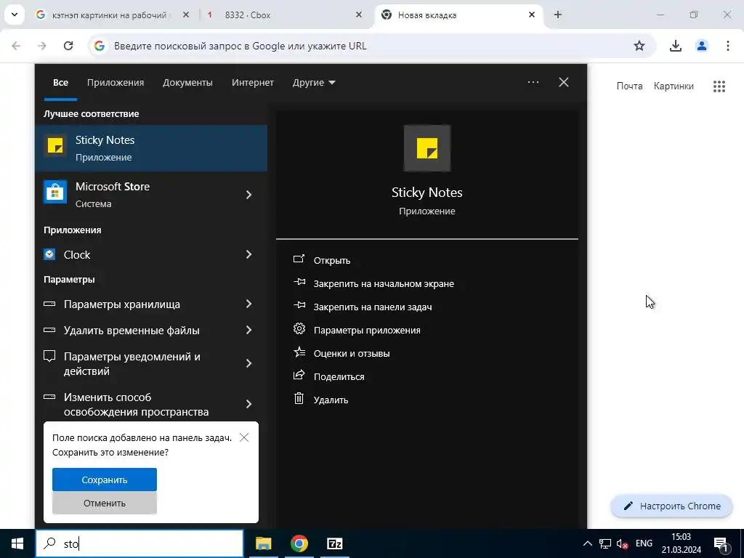Open the Chrome three-dot menu
The image size is (744, 558).
[x=728, y=46]
